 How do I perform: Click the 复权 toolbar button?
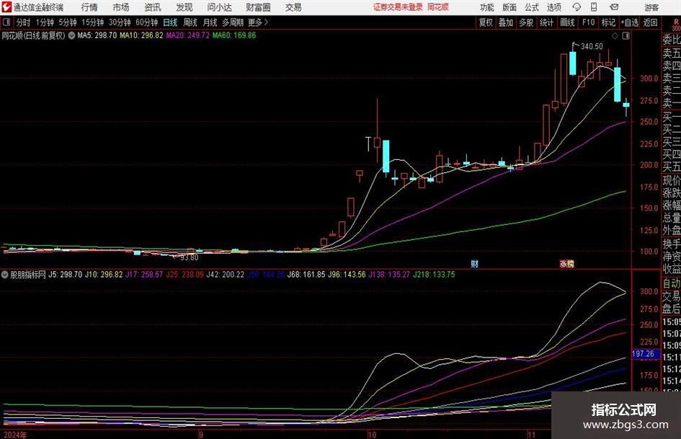486,22
